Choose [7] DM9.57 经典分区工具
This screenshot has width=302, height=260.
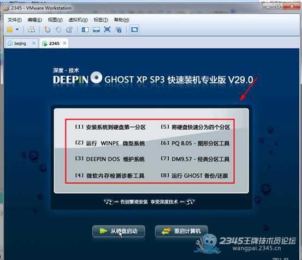[195, 159]
